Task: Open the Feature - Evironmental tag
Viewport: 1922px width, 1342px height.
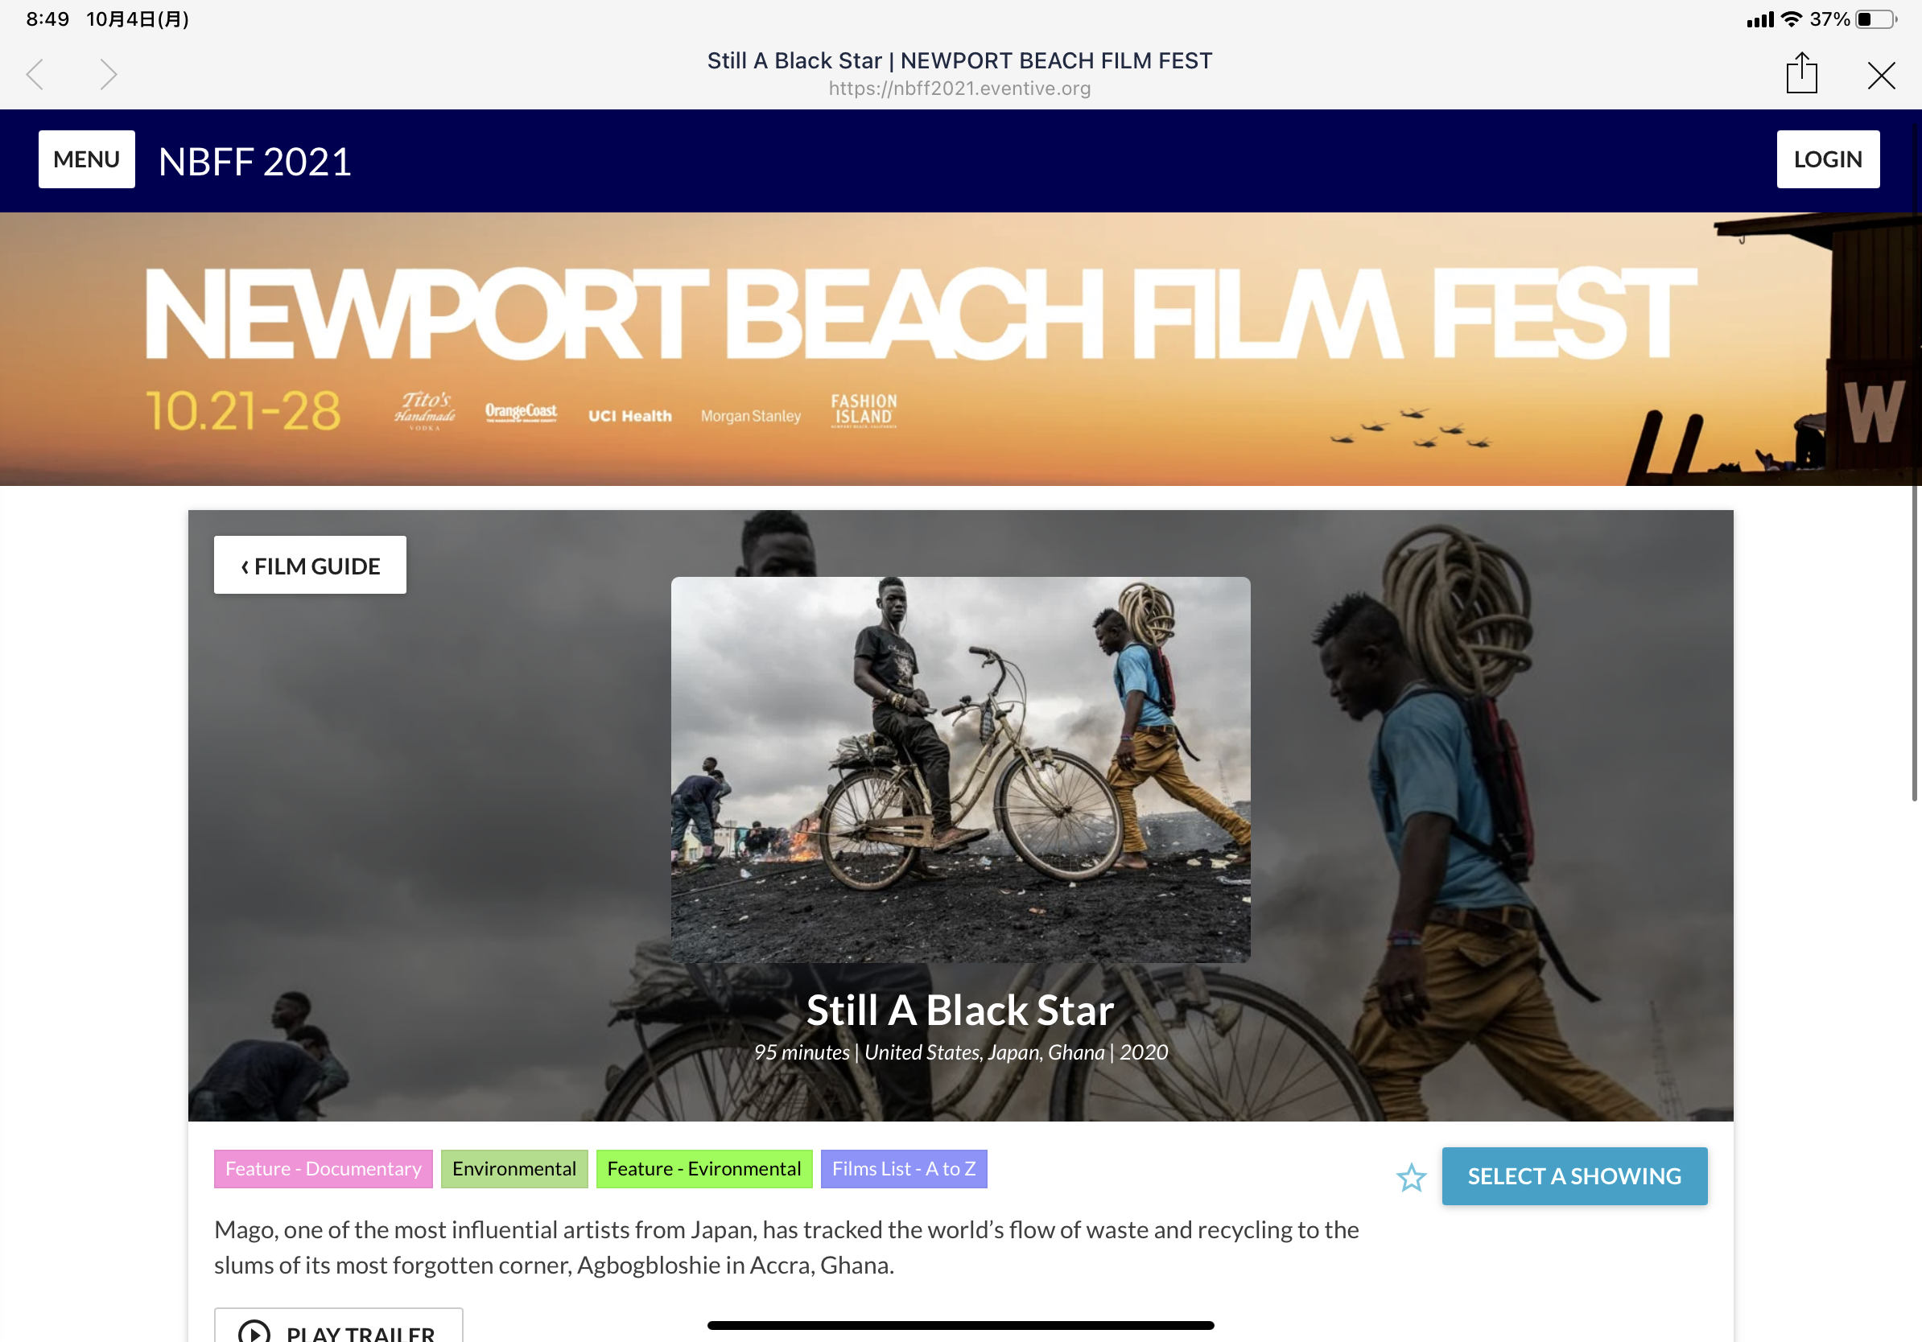Action: 704,1169
